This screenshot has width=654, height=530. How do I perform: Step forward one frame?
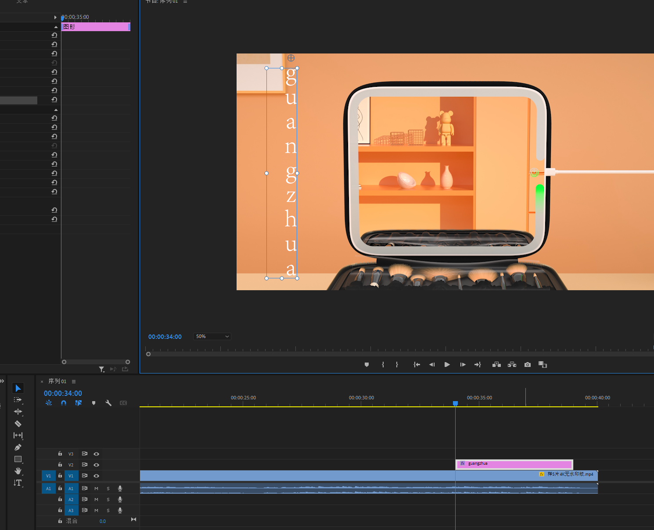463,365
